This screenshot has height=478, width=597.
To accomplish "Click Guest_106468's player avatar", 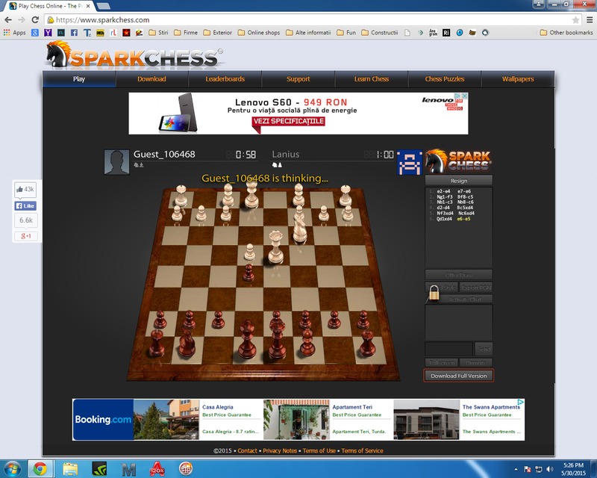I will pyautogui.click(x=117, y=162).
